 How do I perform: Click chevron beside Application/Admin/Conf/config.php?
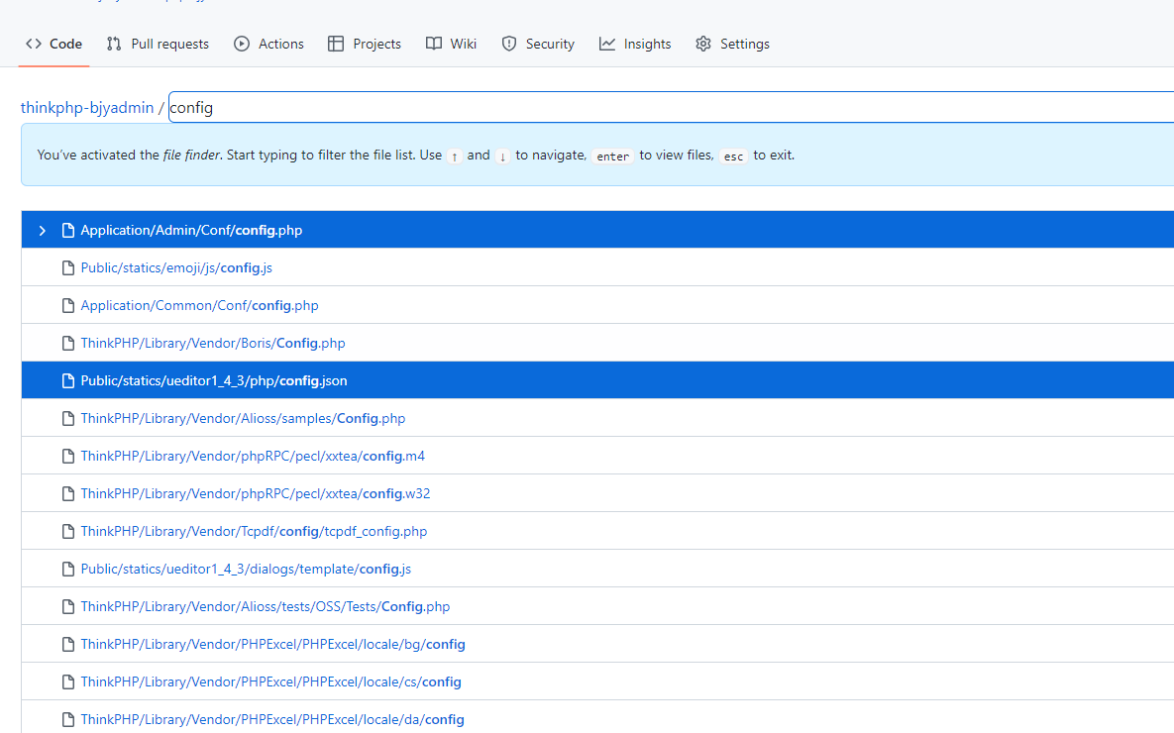pos(42,231)
